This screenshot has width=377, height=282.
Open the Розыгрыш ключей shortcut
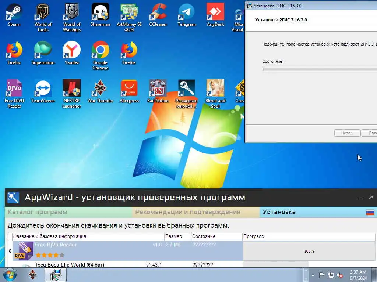187,94
